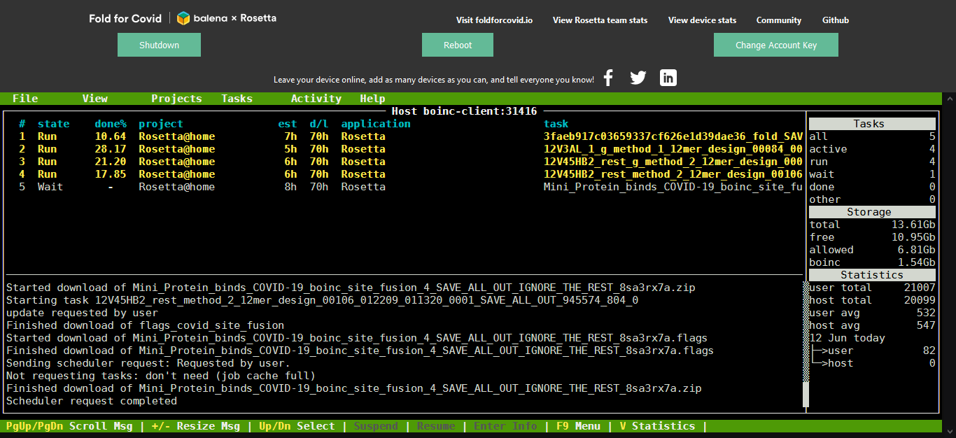Click the Storage panel header
This screenshot has height=438, width=956.
(872, 212)
